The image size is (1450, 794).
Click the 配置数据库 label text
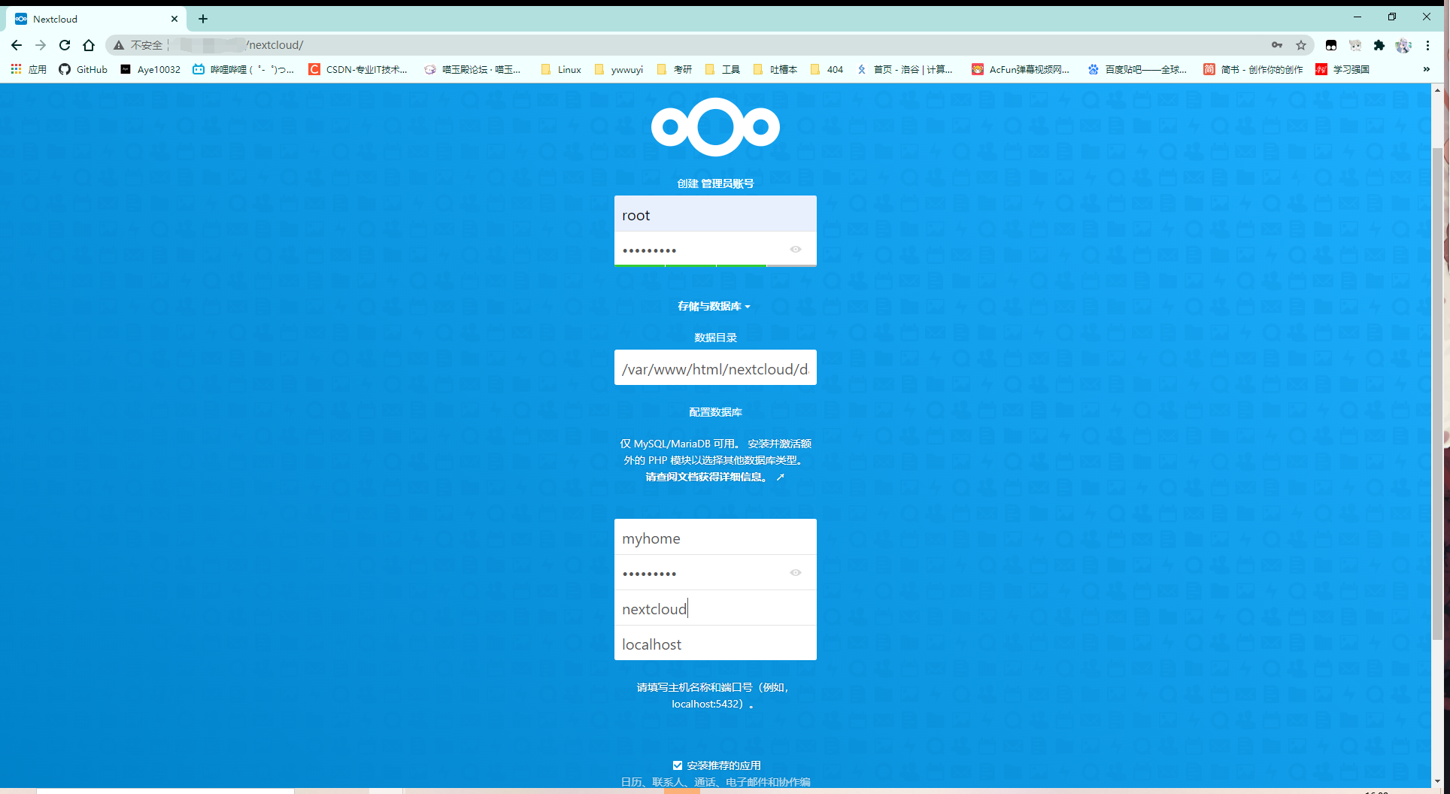click(715, 412)
